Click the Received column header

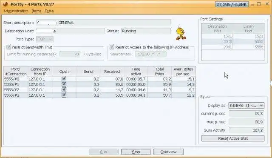tap(112, 72)
